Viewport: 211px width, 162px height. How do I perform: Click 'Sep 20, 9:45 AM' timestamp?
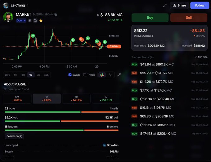pos(200,64)
